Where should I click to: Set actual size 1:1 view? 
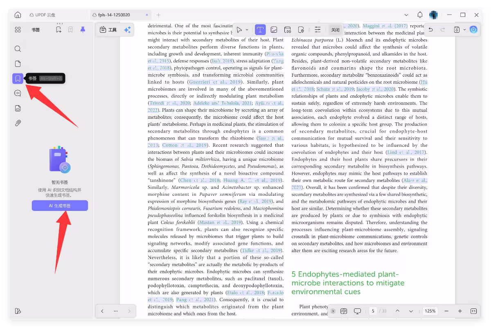tap(473, 311)
